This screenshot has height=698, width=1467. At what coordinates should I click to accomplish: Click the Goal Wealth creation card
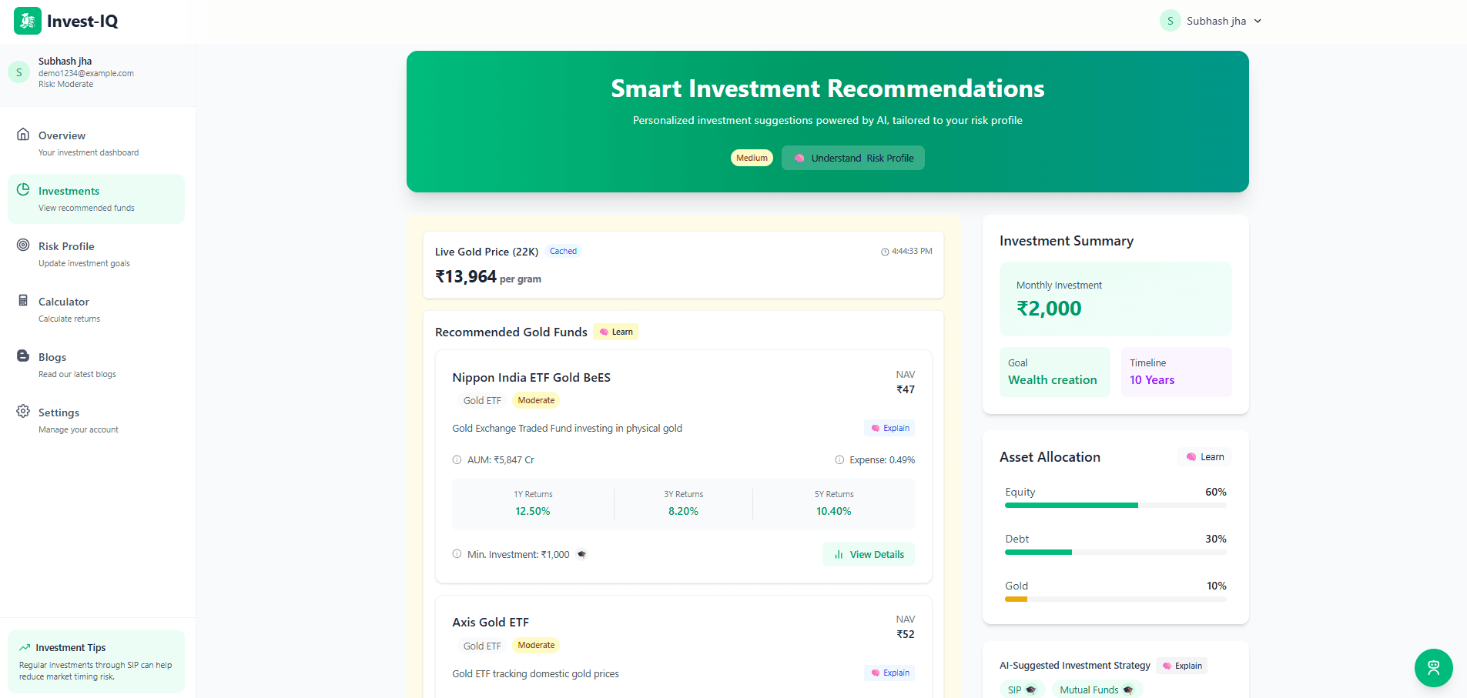[x=1055, y=372]
